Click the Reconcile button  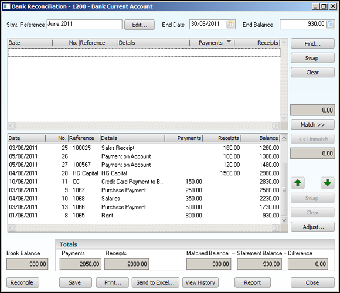click(x=23, y=282)
